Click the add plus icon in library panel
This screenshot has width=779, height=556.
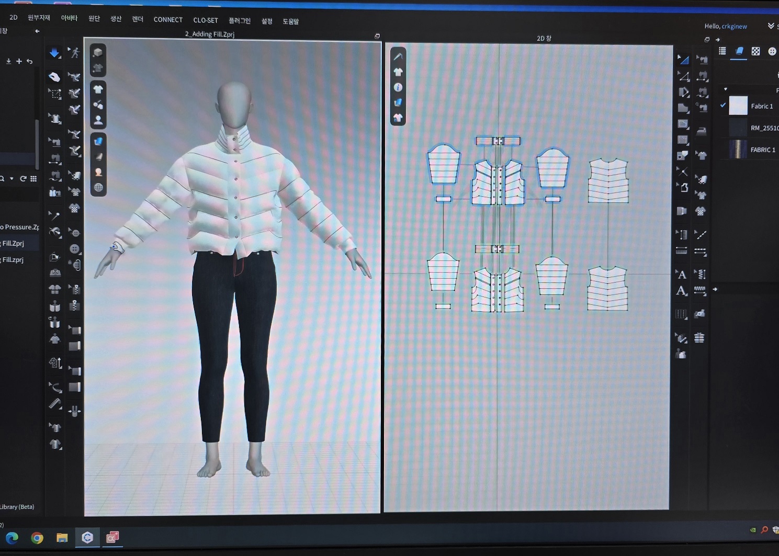coord(19,61)
